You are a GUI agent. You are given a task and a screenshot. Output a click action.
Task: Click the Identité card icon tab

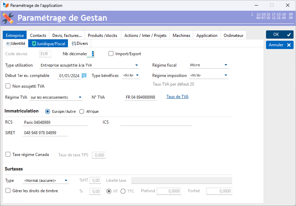9,43
